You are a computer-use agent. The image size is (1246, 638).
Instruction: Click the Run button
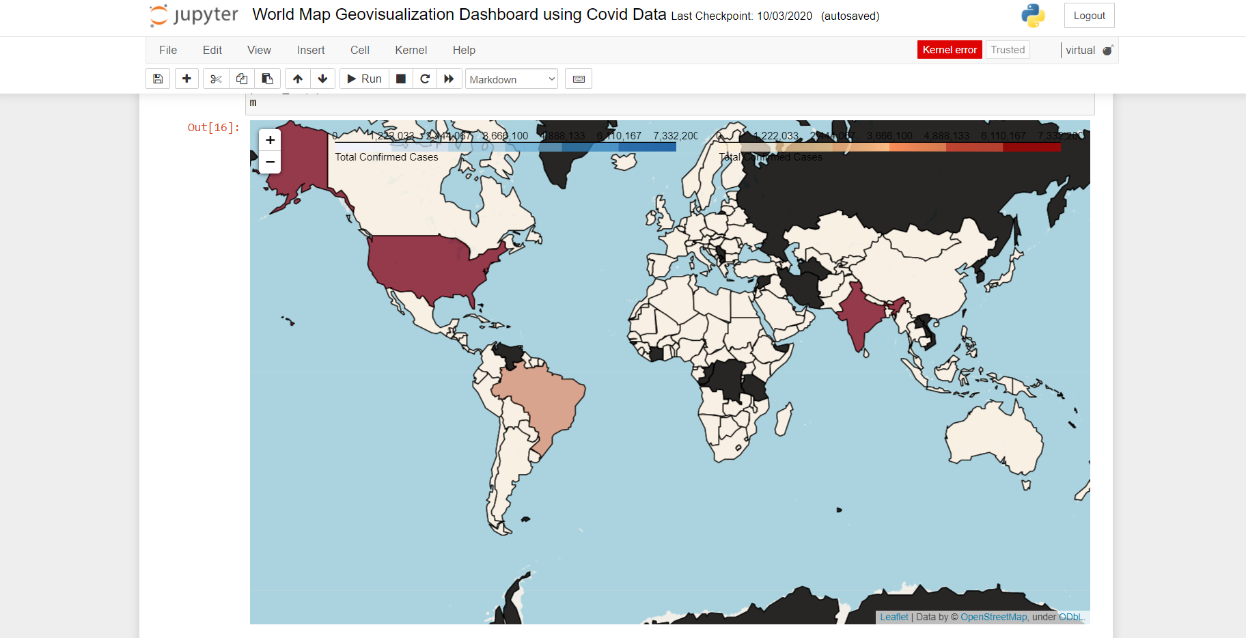coord(364,79)
